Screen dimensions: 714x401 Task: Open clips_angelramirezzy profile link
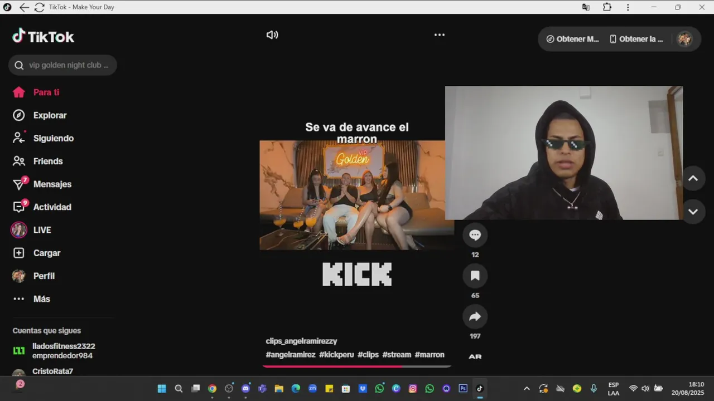[301, 341]
